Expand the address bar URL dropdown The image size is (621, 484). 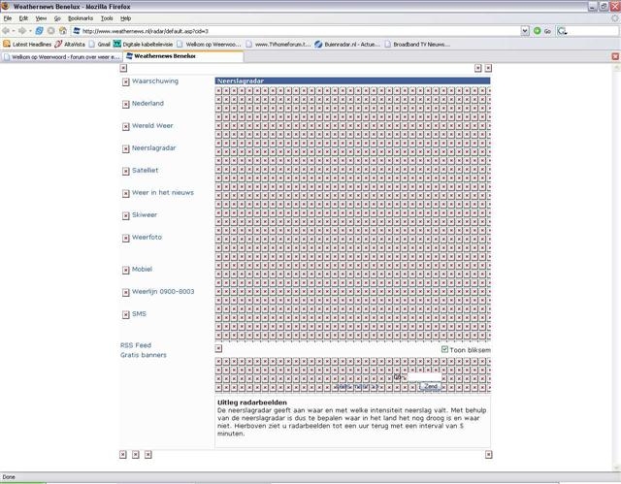[525, 31]
